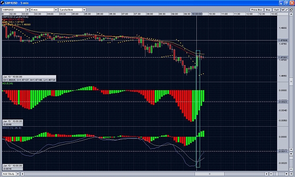Image resolution: width=295 pixels, height=177 pixels.
Task: Click the vertical scale minus button
Action: 291,169
